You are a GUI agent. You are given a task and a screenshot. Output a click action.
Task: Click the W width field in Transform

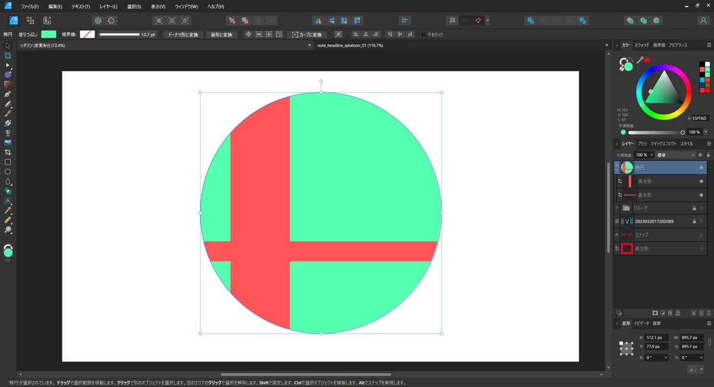[x=691, y=338]
